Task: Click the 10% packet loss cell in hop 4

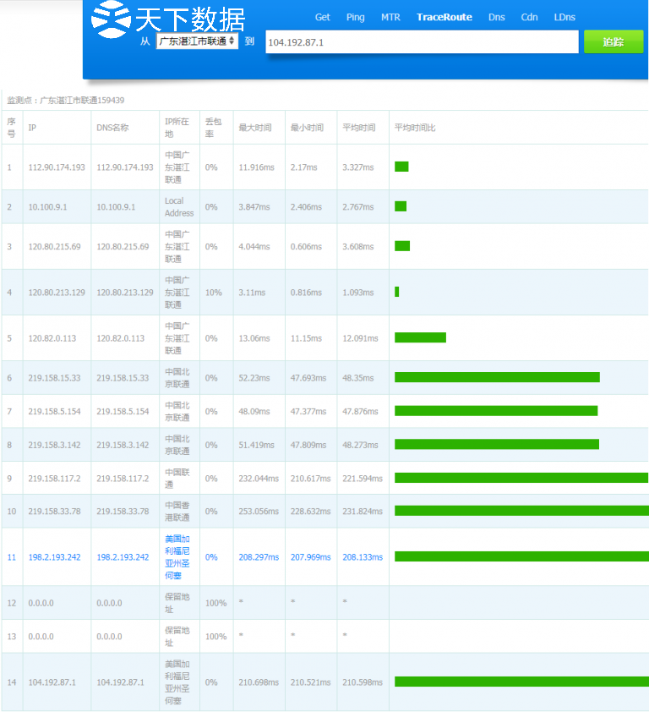Action: 213,293
